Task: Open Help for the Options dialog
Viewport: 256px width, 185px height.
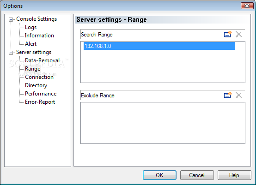Action: coord(234,175)
